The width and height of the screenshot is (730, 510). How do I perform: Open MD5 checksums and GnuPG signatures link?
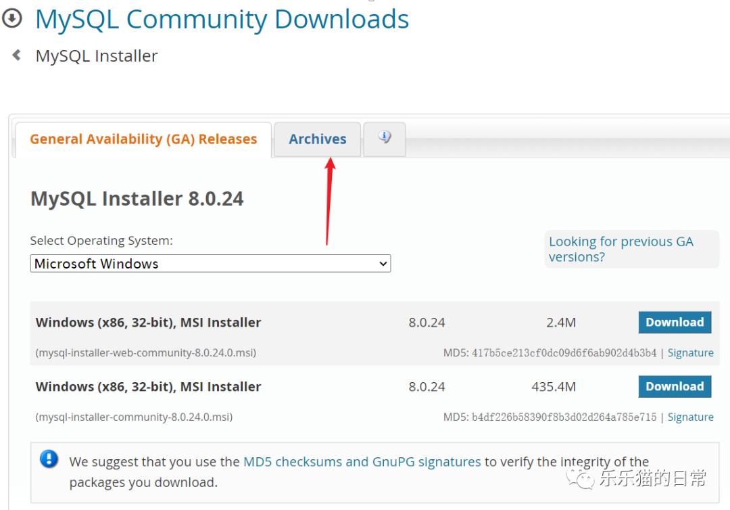(362, 461)
